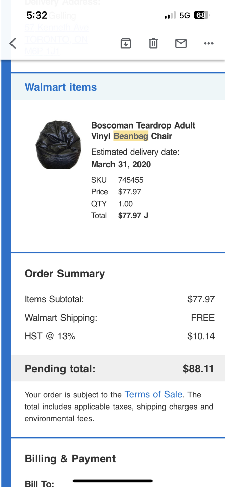Select the beanbag chair product image
Image resolution: width=225 pixels, height=487 pixels.
coord(58,145)
